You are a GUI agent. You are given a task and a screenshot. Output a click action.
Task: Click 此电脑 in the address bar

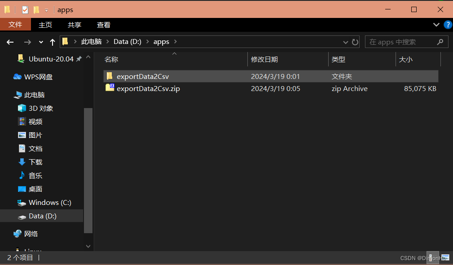(91, 42)
